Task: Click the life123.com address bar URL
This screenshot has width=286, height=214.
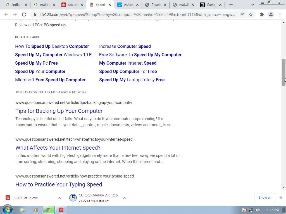Action: (137, 14)
